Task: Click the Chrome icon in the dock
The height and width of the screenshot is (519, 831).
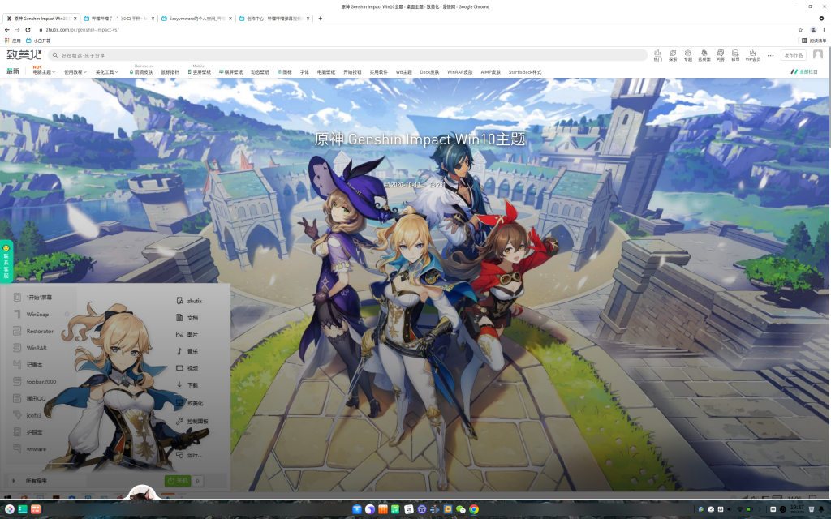Action: point(474,509)
